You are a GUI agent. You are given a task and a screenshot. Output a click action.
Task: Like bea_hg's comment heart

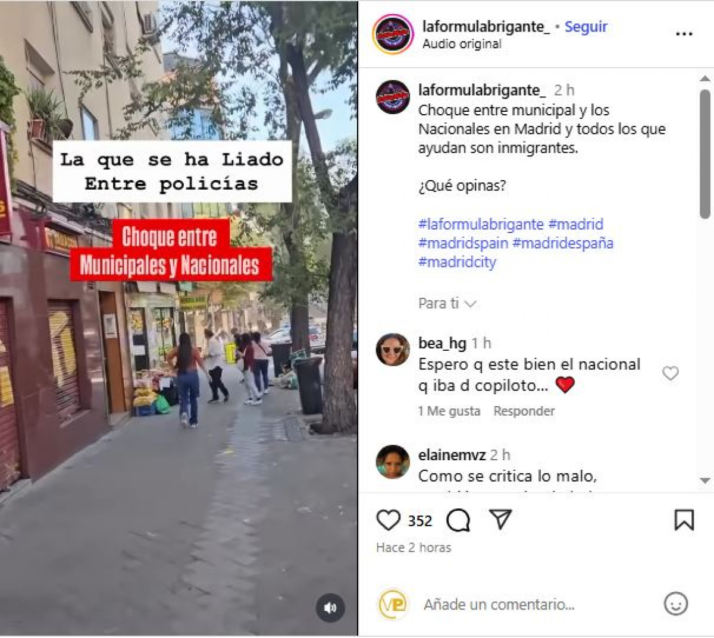click(671, 373)
